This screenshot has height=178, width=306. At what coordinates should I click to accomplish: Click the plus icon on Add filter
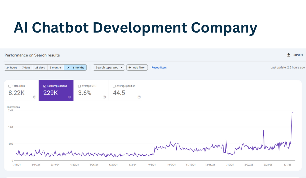click(x=129, y=67)
